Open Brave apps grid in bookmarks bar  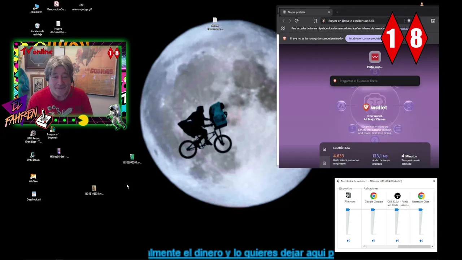pos(283,29)
